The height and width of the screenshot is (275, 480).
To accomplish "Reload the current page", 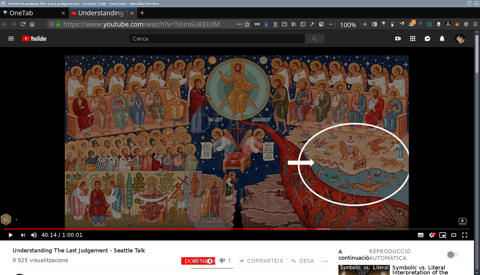I will 23,24.
